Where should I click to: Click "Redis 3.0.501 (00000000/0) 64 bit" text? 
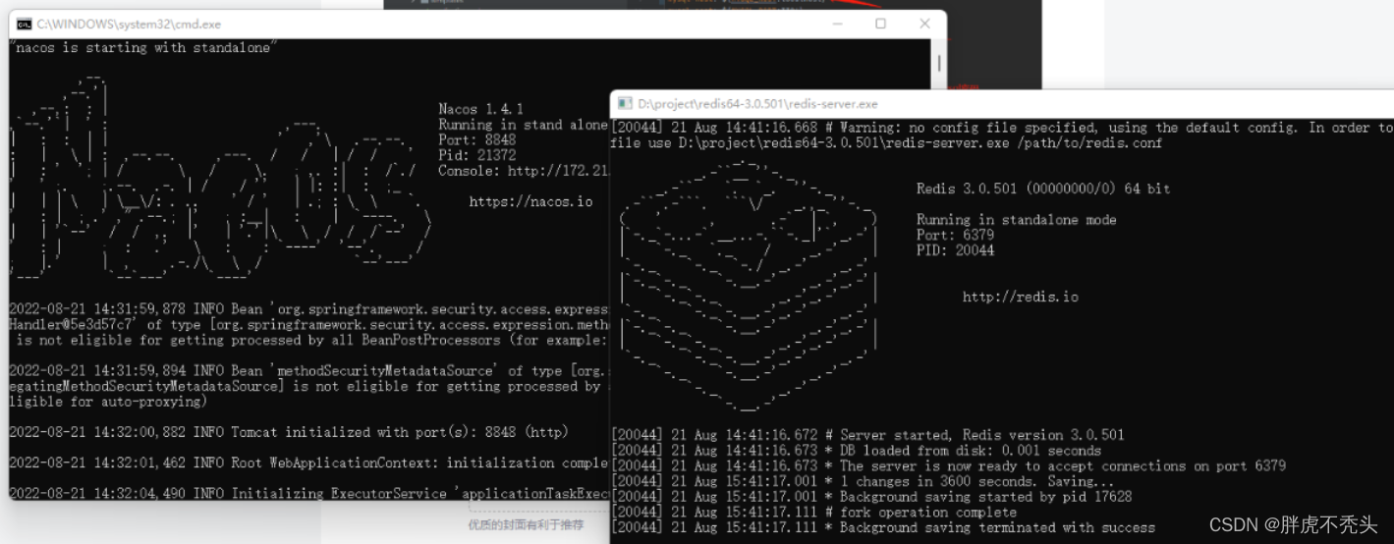coord(1043,189)
